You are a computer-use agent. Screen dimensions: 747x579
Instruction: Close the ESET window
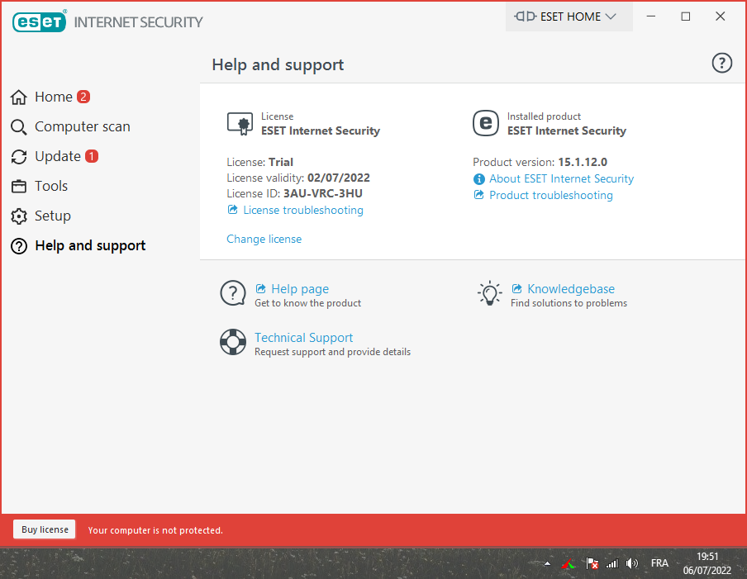721,17
